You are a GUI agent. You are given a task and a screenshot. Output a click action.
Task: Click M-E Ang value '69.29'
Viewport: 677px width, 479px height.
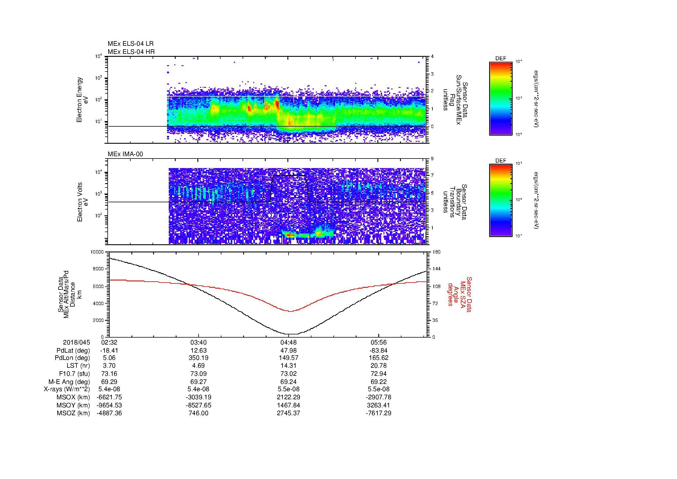(109, 382)
